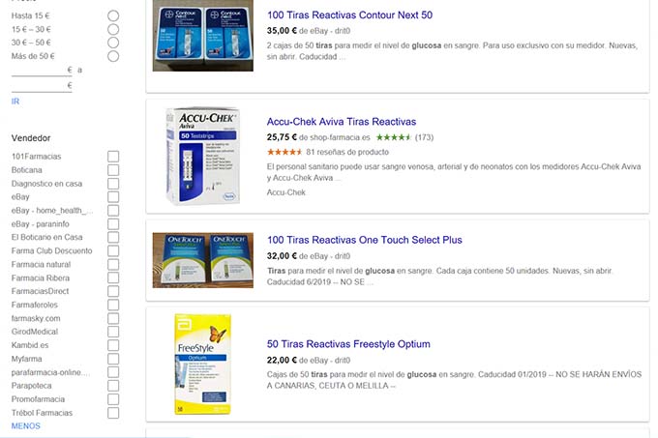Toggle the Farmacia Ribera seller checkbox
Viewport: 658px width, 438px height.
point(113,278)
